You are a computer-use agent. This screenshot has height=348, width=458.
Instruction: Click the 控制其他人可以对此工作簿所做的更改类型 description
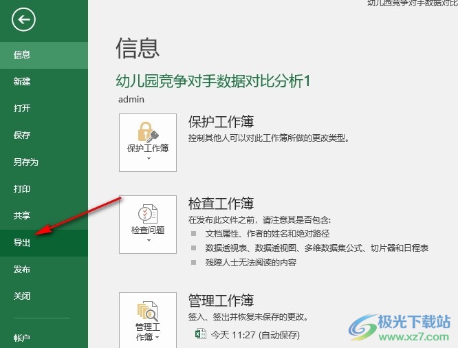click(269, 138)
